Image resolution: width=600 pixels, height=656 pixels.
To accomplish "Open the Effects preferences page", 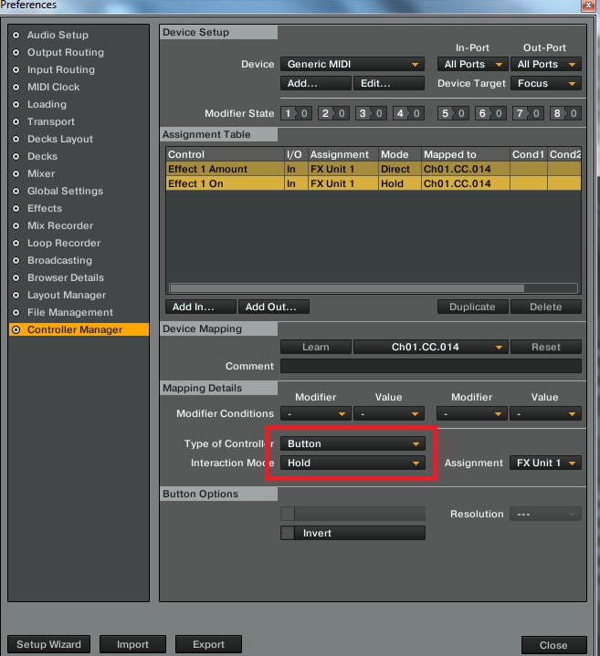I will tap(45, 208).
